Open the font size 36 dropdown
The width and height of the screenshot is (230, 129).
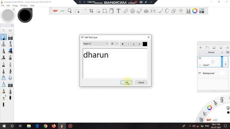[x=114, y=44]
